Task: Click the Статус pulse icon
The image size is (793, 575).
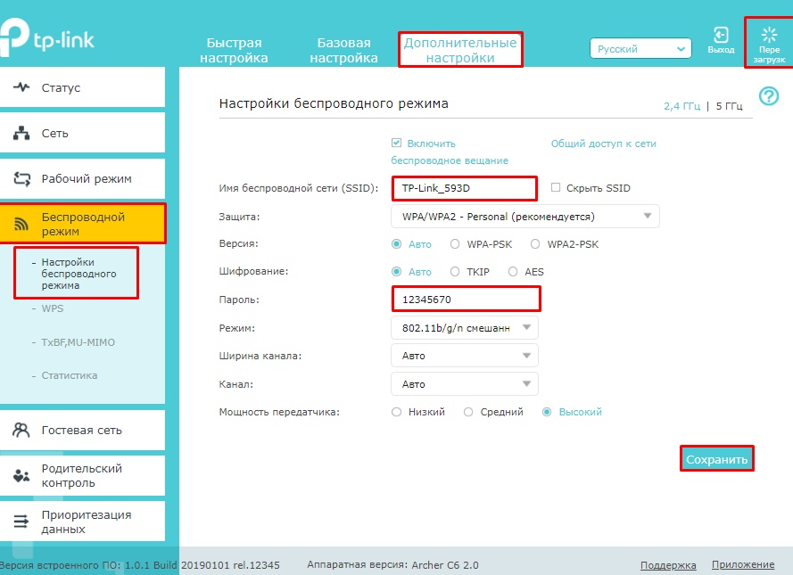Action: [21, 86]
